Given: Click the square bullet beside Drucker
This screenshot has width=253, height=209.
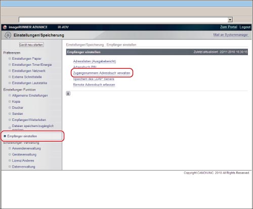Looking at the screenshot, I should (x=10, y=107).
